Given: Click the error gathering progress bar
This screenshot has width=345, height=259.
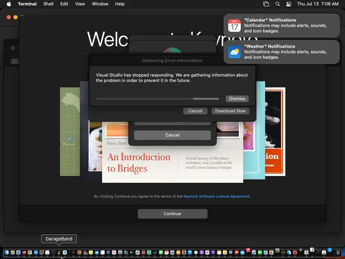Looking at the screenshot, I should coord(158,99).
